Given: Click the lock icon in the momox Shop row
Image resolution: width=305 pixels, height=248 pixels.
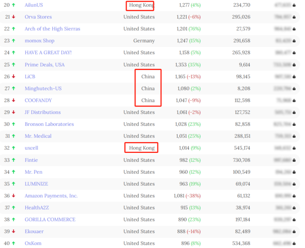Looking at the screenshot, I should pos(294,41).
